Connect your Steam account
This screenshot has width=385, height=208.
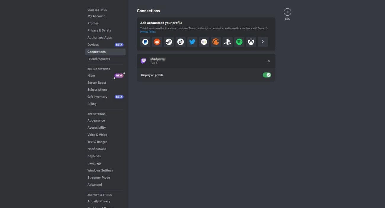[x=169, y=41]
